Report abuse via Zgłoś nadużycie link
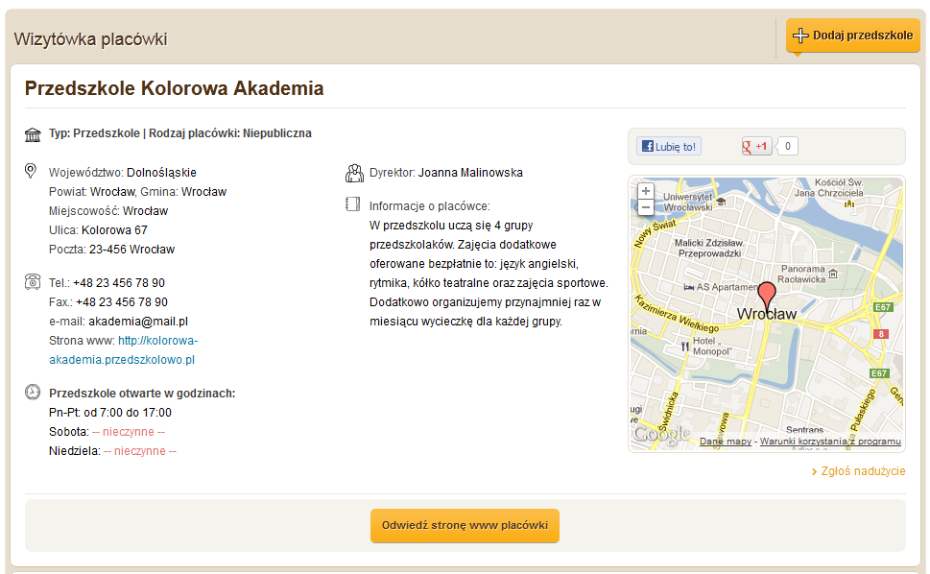930x574 pixels. click(858, 471)
